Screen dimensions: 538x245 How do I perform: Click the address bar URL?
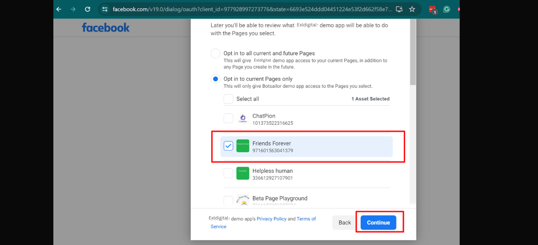(x=252, y=9)
